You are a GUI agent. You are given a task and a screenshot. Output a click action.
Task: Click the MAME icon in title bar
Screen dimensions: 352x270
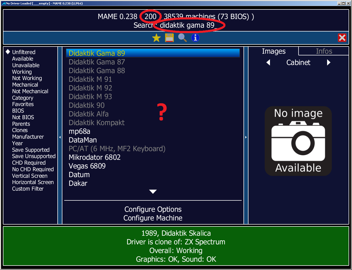tap(3, 3)
